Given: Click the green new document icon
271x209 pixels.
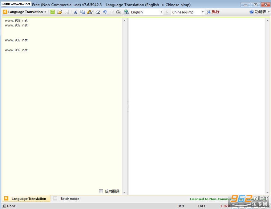Looking at the screenshot, I should [53, 12].
